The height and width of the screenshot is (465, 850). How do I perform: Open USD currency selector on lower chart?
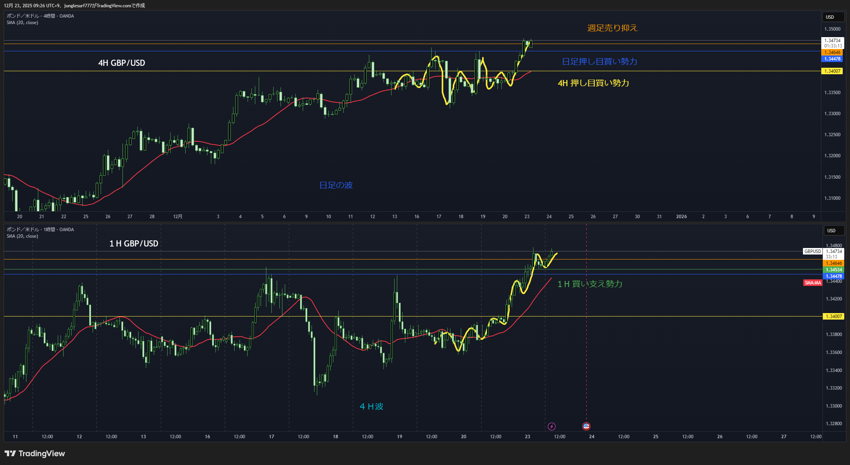(x=834, y=231)
